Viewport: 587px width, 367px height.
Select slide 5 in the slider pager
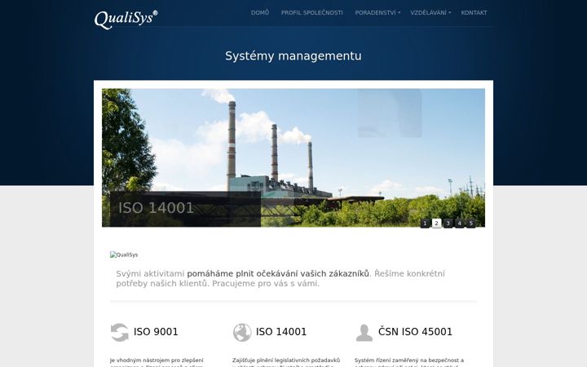point(471,223)
